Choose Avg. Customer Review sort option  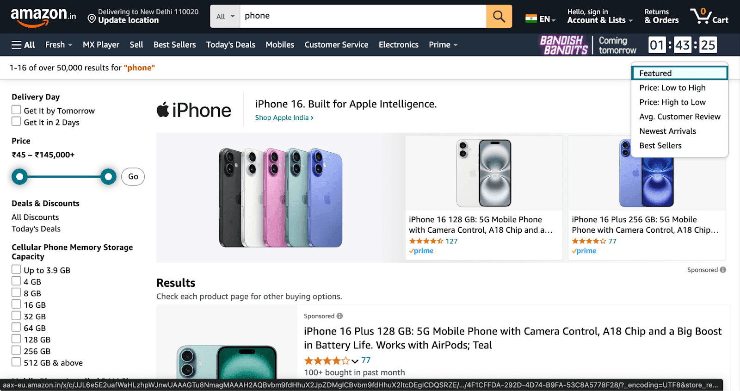tap(679, 117)
